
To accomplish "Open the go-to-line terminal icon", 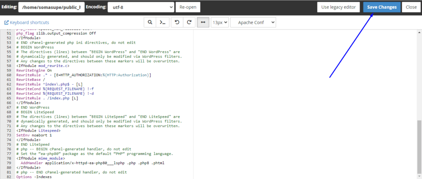I will [x=163, y=22].
